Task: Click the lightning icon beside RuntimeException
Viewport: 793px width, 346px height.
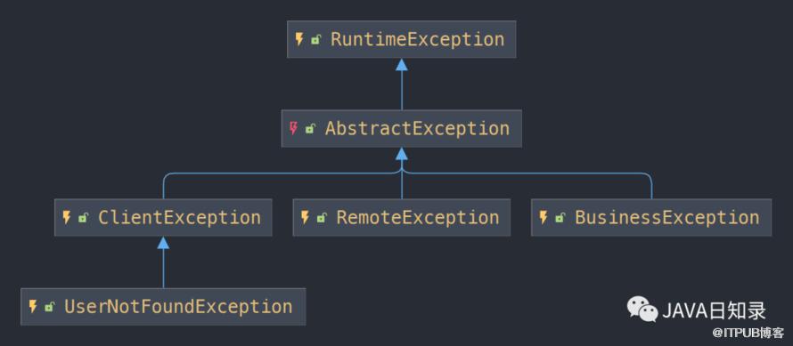Action: (299, 39)
